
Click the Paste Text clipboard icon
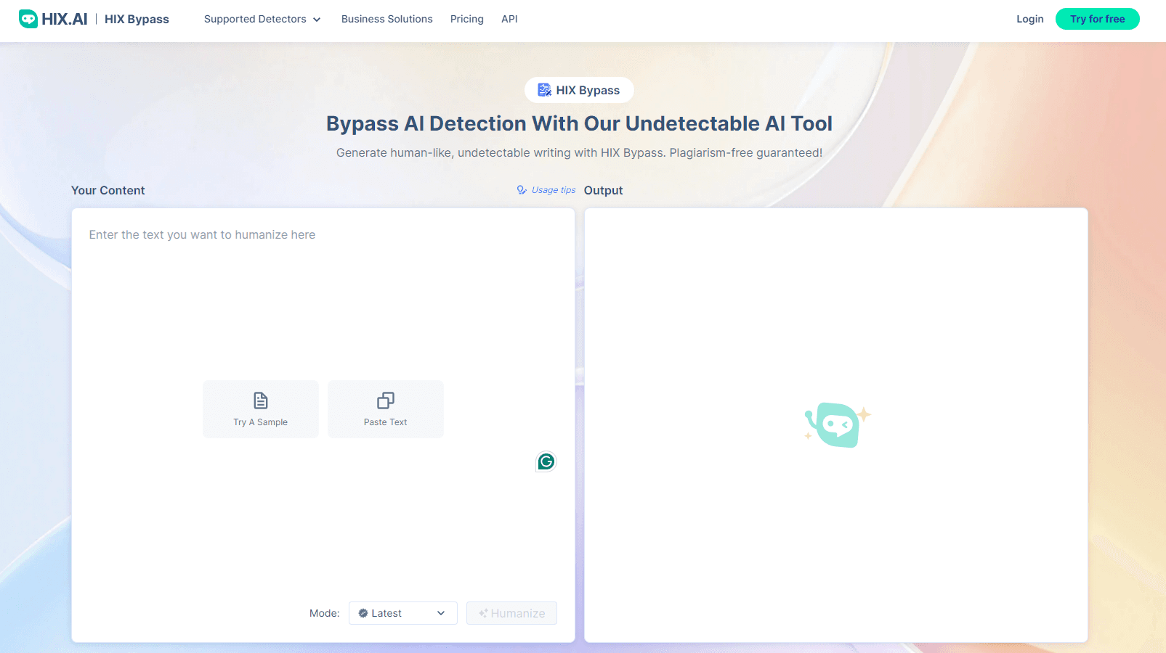click(385, 401)
